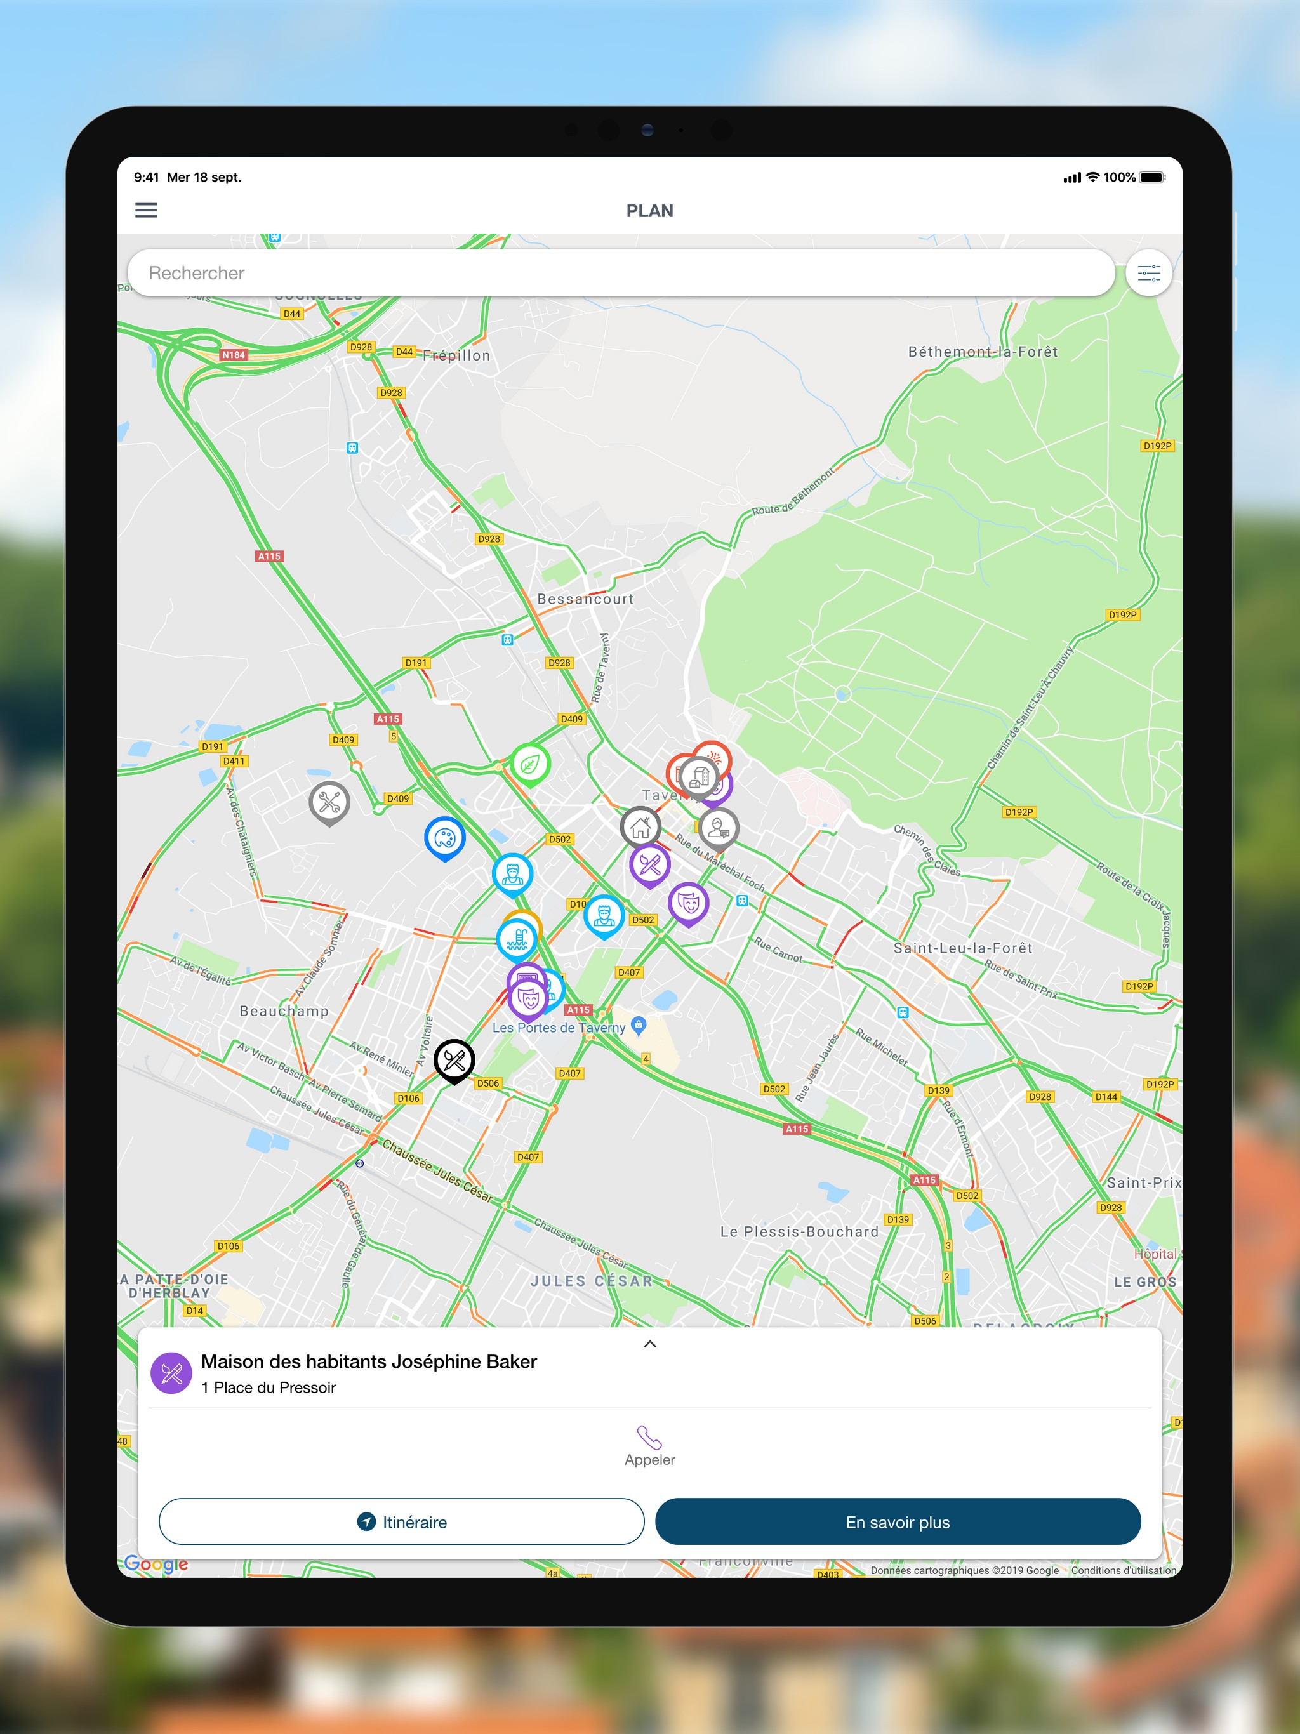Tap the Maison des habitants Joséphine Baker title
The height and width of the screenshot is (1734, 1300).
pyautogui.click(x=369, y=1361)
